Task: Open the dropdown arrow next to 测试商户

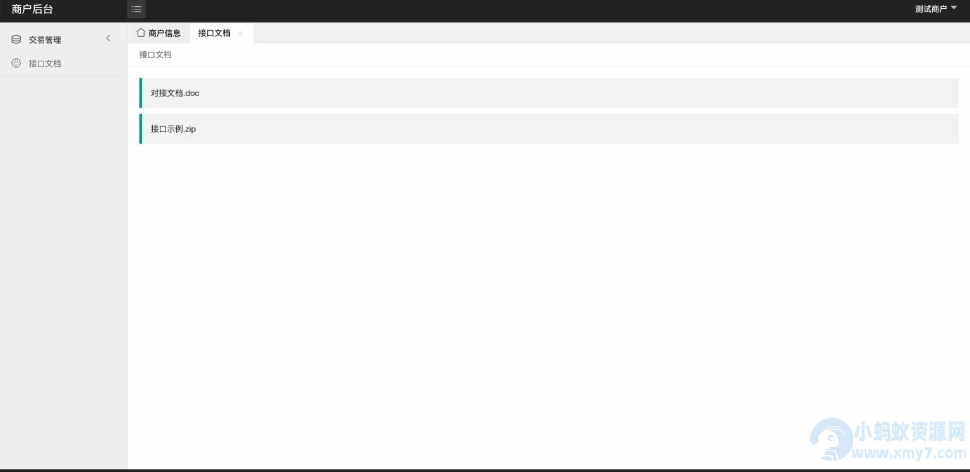Action: 954,8
